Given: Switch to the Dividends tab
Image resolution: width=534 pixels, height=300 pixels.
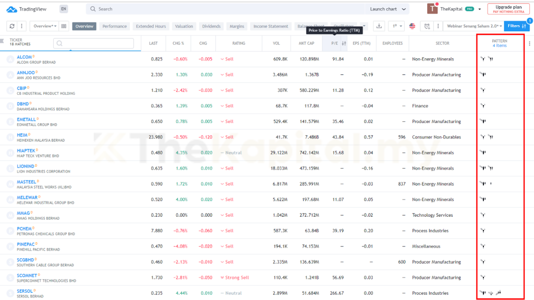Looking at the screenshot, I should pos(211,26).
